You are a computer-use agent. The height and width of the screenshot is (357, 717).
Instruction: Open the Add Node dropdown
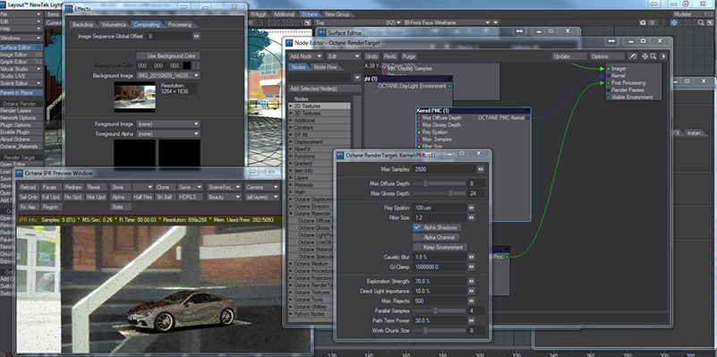coord(305,56)
